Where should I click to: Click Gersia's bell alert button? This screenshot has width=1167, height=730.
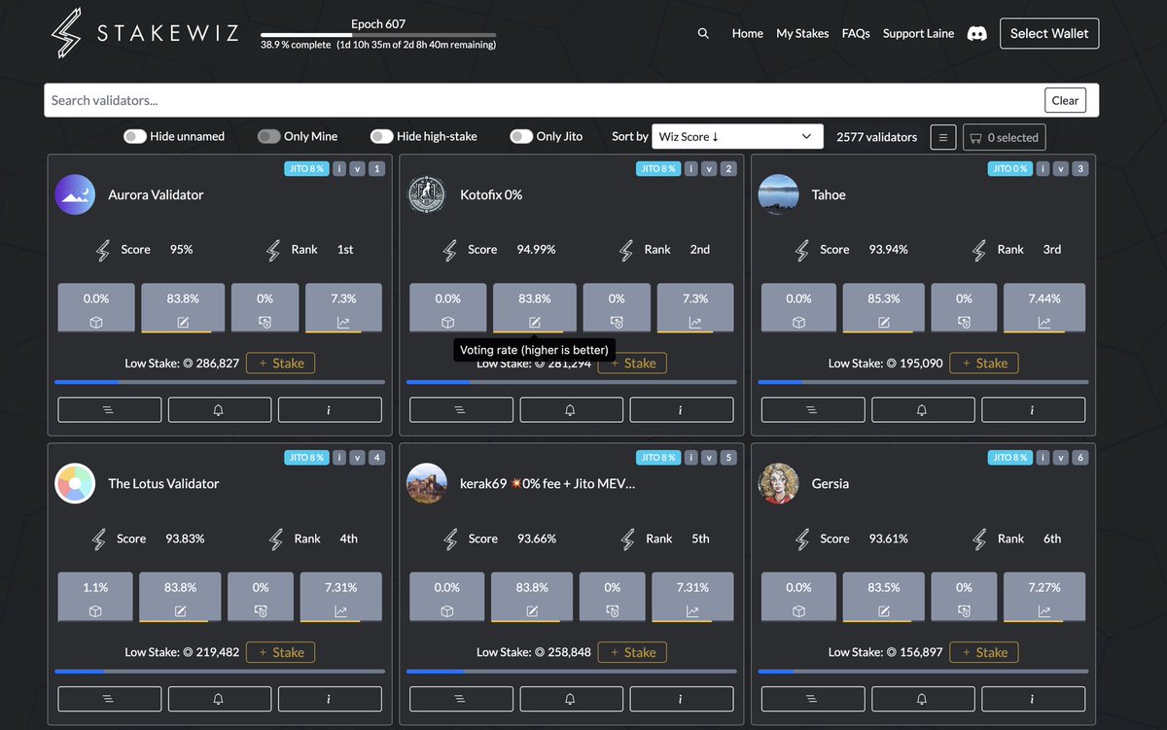point(923,699)
